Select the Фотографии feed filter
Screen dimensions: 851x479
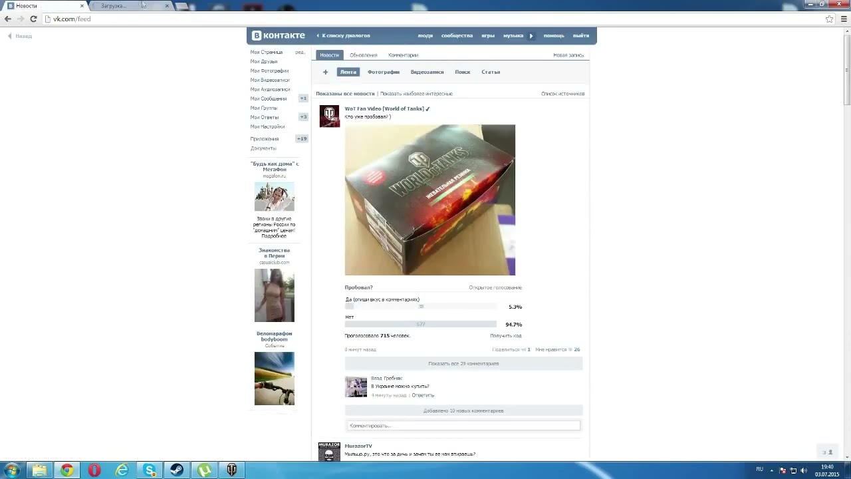point(384,72)
